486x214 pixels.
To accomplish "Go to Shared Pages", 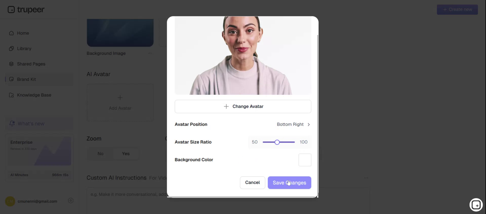I will click(39, 64).
